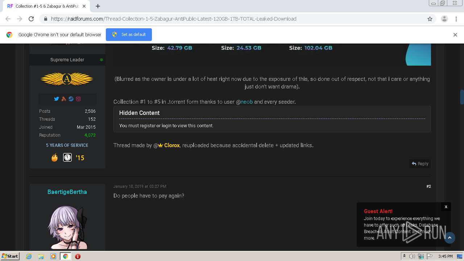Open the media player taskbar icon

pyautogui.click(x=53, y=256)
